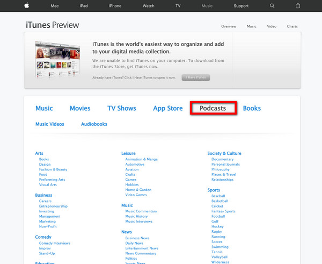
Task: Open the News genre heading
Action: coord(127,232)
